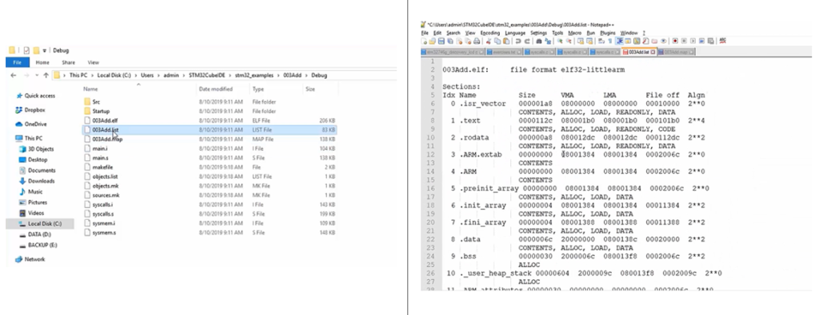Image resolution: width=819 pixels, height=315 pixels.
Task: Click the Copy icon in Notepad++ toolbar
Action: [x=497, y=41]
